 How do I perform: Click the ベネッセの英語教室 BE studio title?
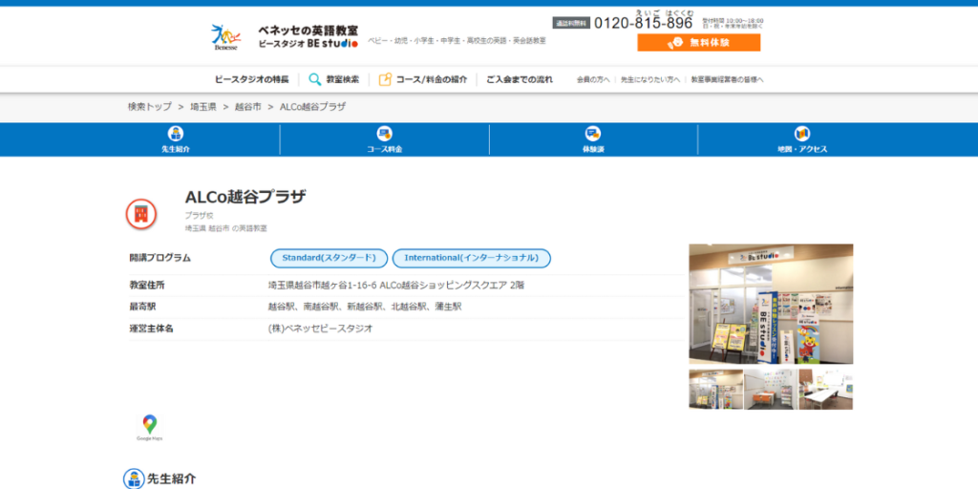tap(308, 37)
